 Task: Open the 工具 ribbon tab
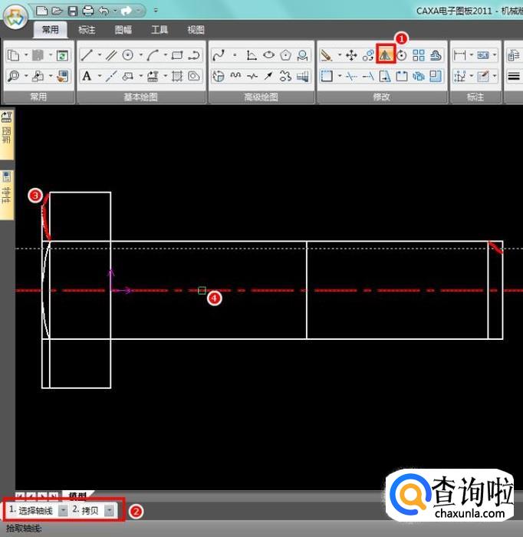coord(160,30)
